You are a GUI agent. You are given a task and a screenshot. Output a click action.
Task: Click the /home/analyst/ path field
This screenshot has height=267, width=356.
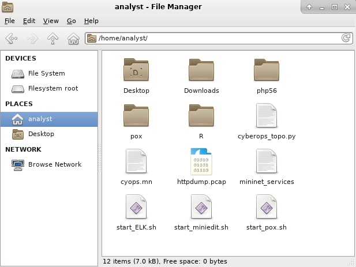pyautogui.click(x=219, y=38)
